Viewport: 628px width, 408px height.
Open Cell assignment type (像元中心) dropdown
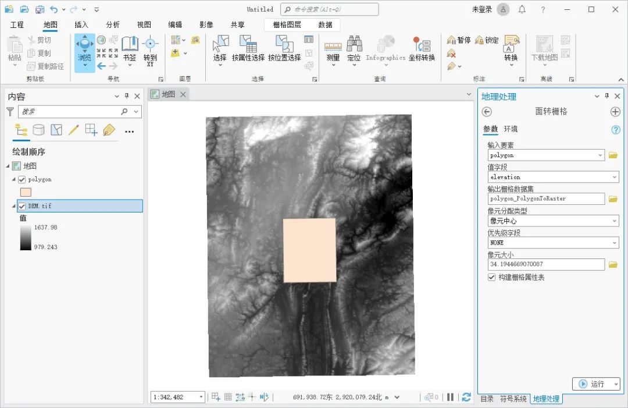click(615, 221)
